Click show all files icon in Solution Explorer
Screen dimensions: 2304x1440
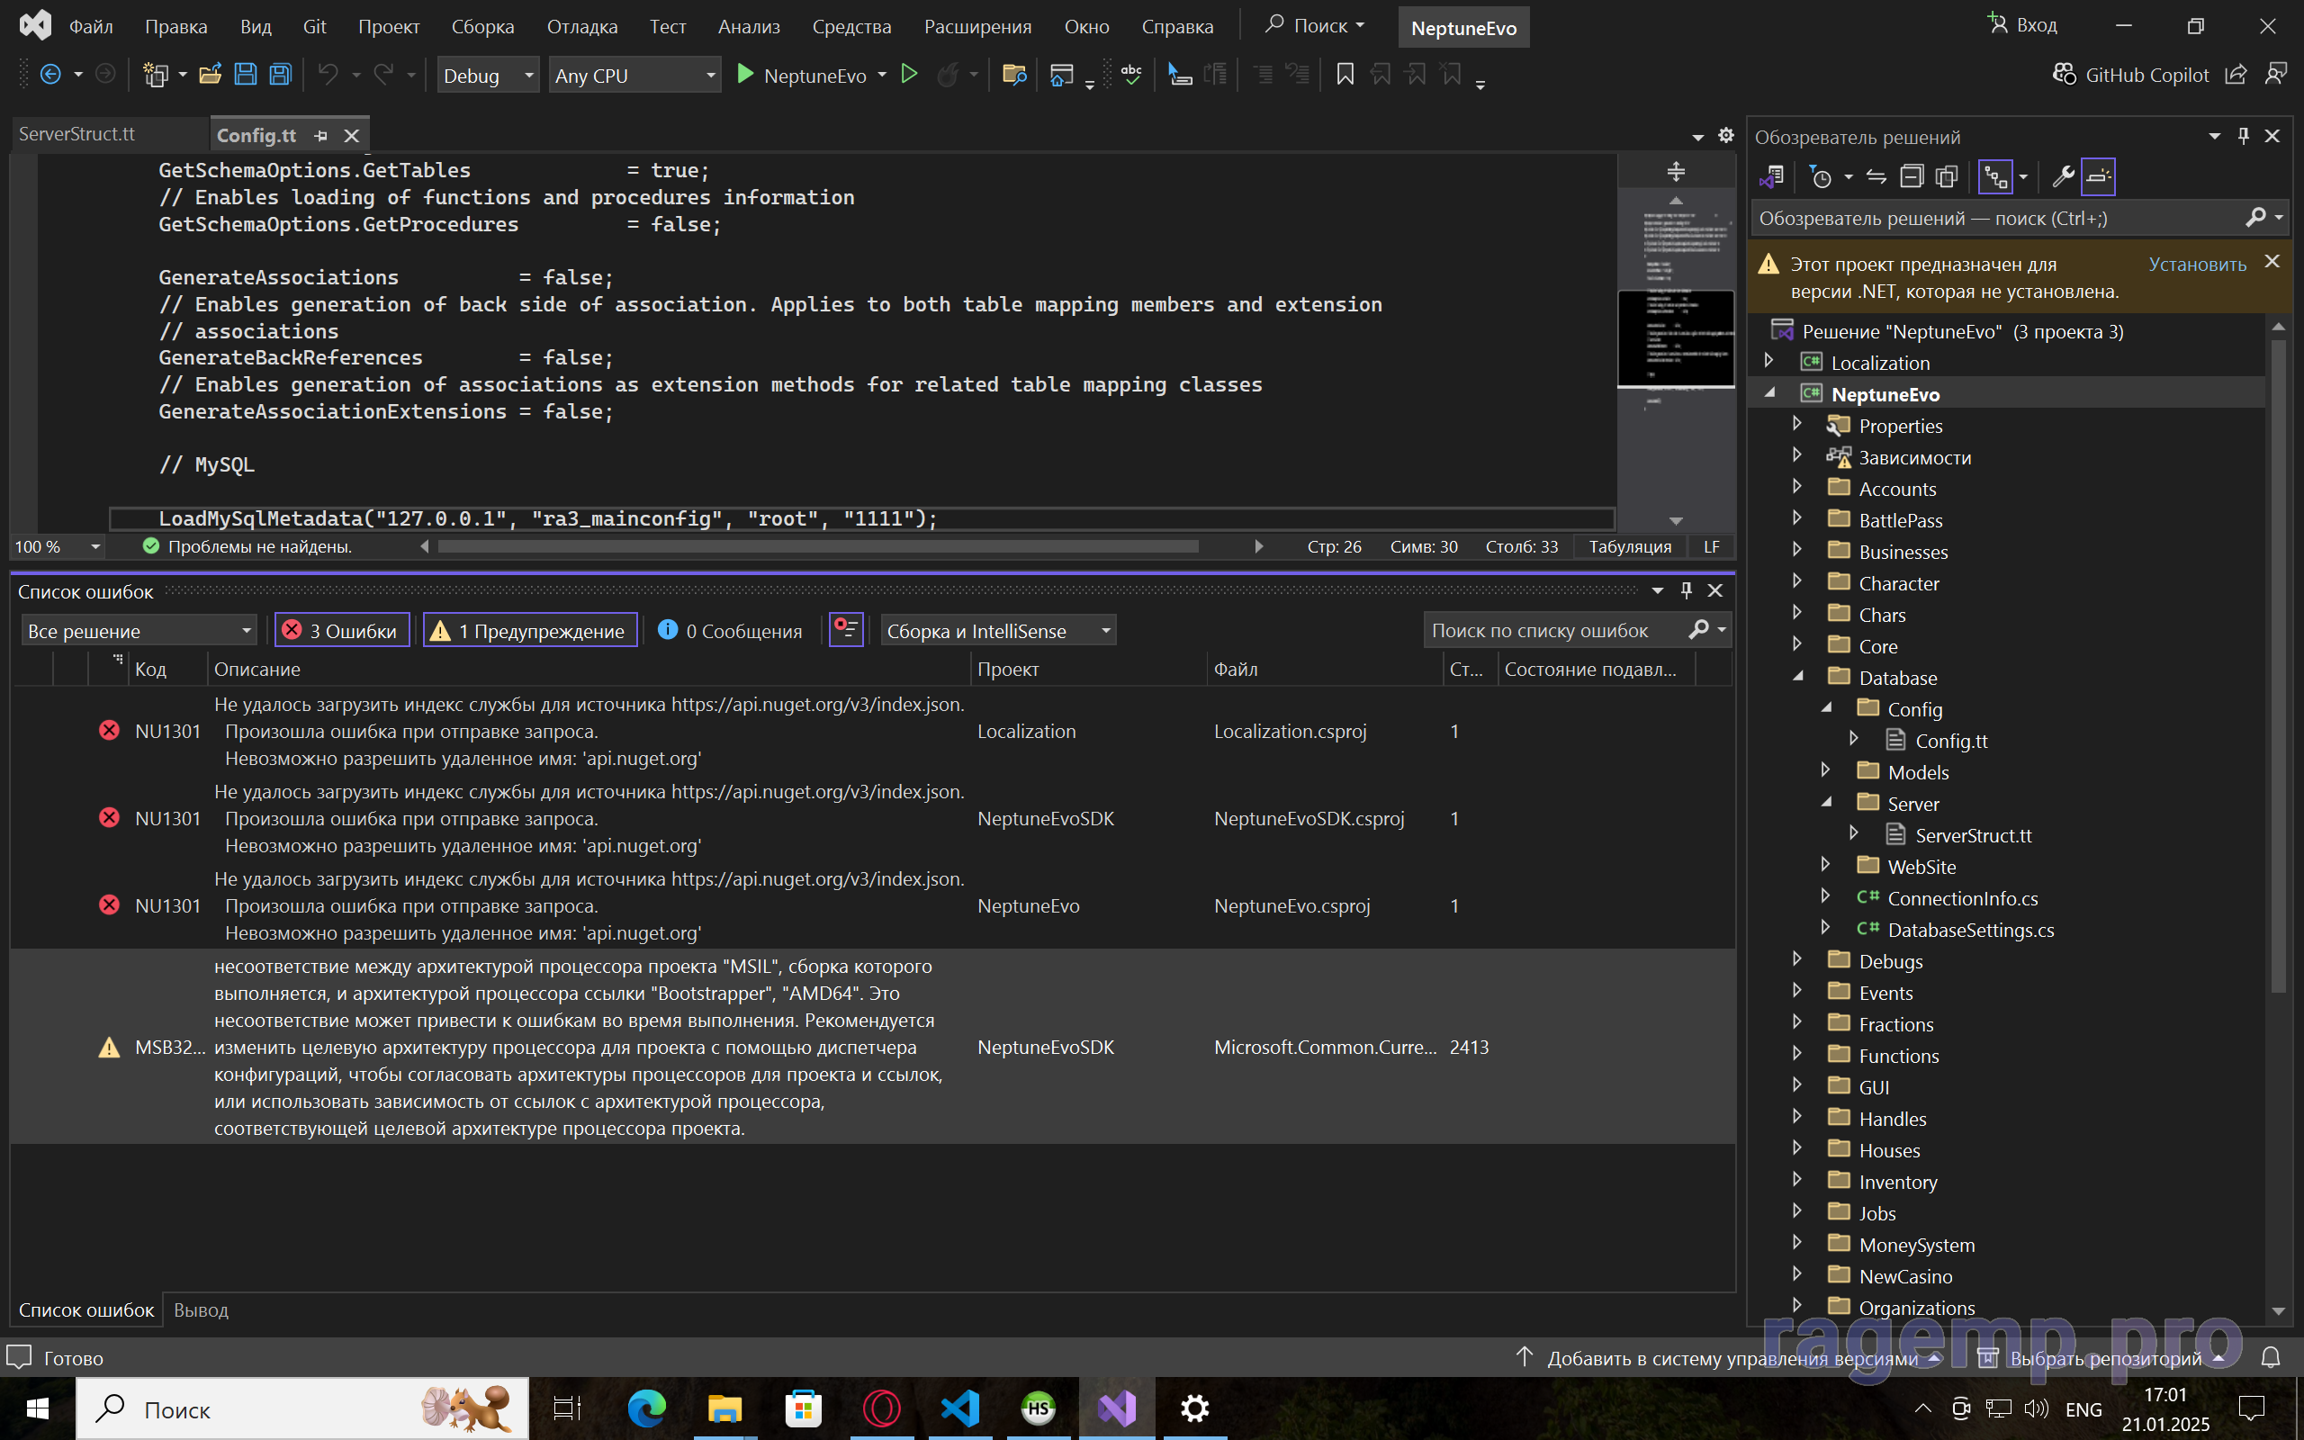coord(1947,176)
